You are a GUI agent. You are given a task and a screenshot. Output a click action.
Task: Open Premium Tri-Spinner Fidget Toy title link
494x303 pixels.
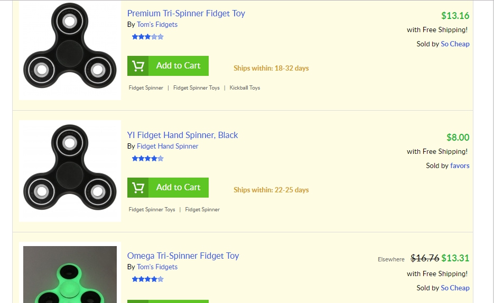(x=186, y=14)
